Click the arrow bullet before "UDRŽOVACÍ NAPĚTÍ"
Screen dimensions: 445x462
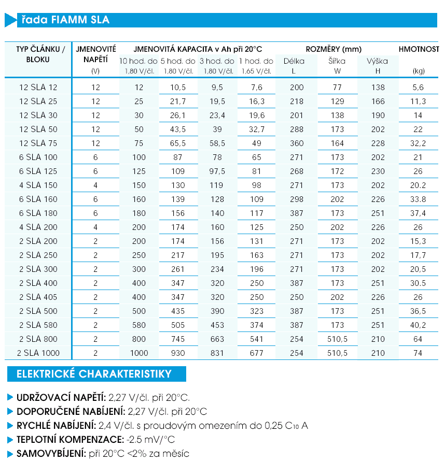click(9, 396)
